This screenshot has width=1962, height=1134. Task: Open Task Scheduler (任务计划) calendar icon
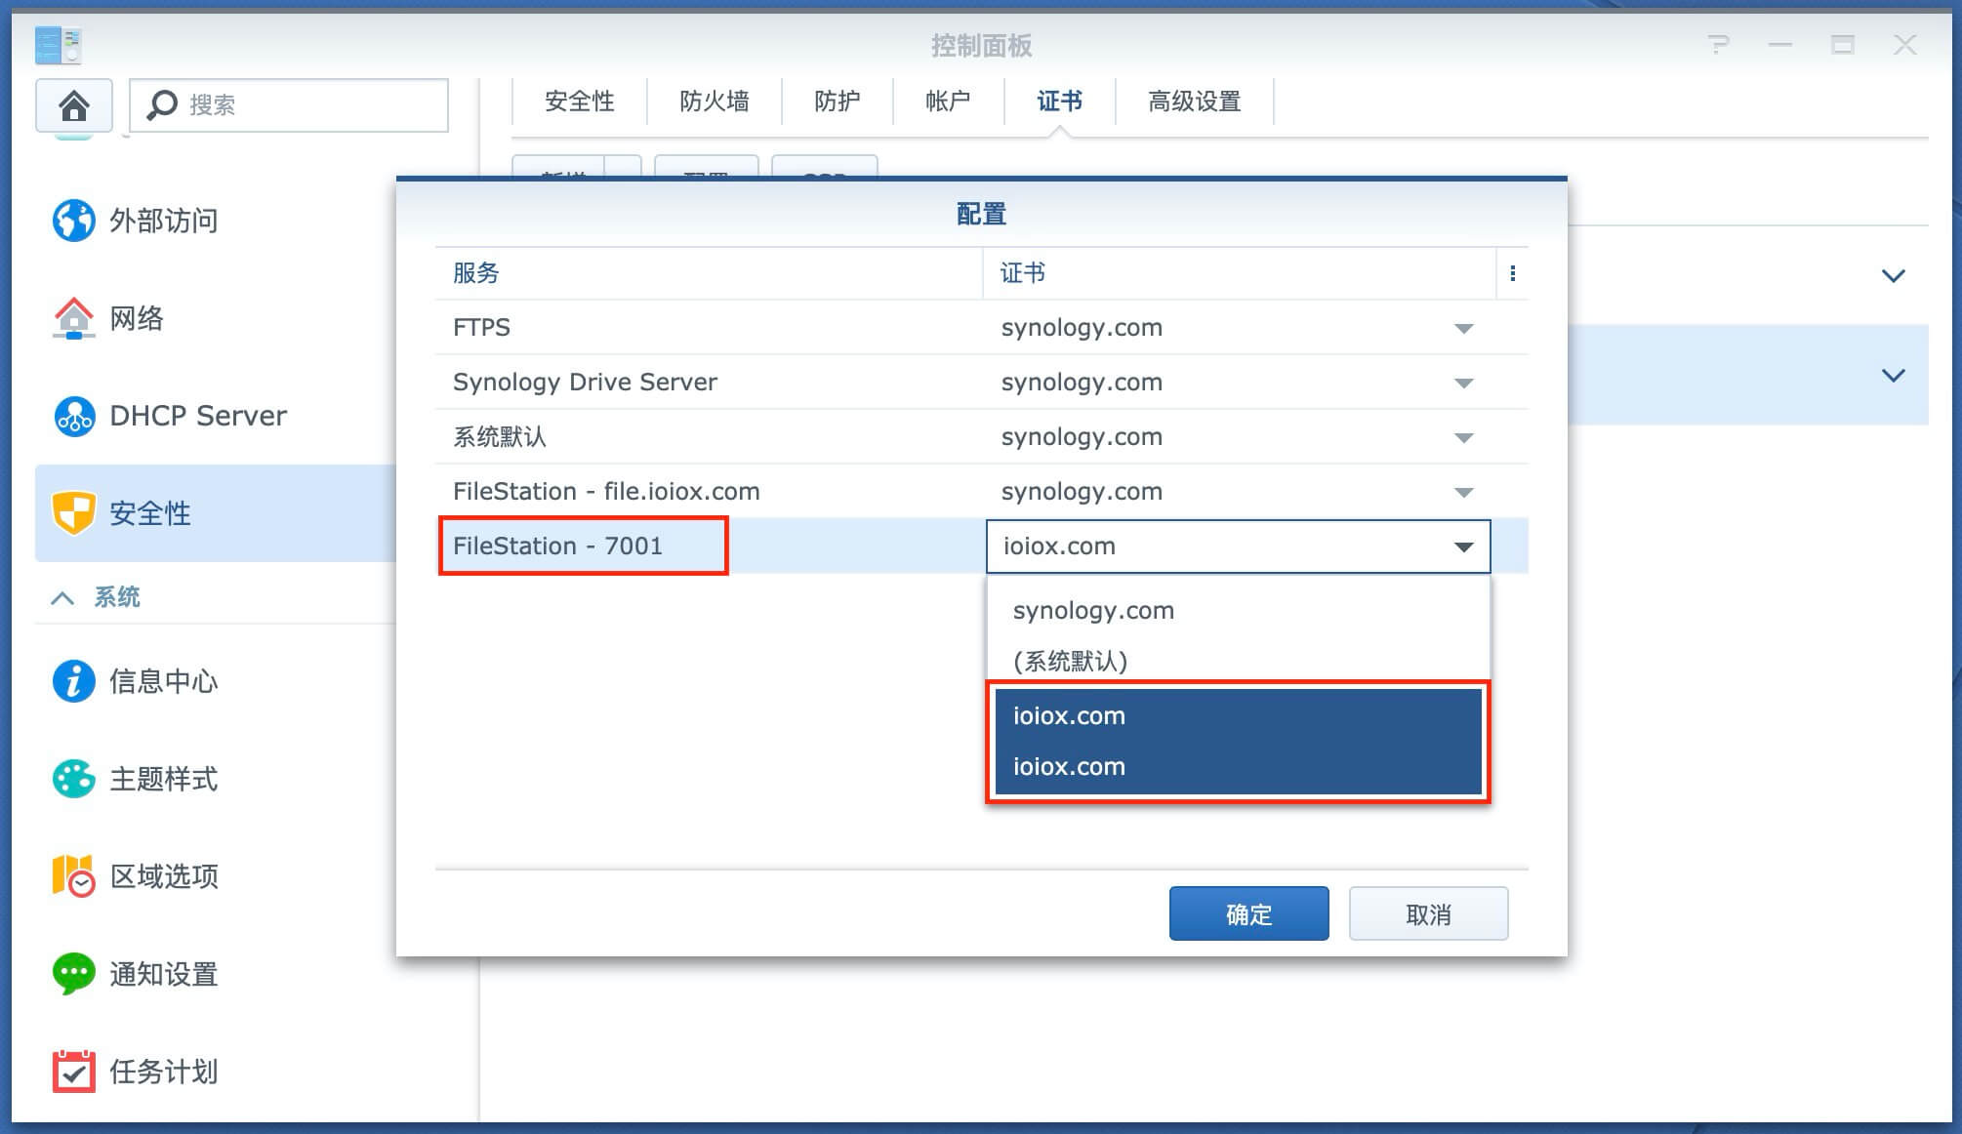(x=73, y=1072)
